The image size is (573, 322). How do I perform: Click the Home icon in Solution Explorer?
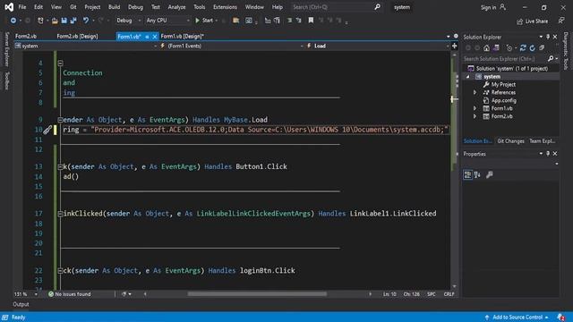click(x=486, y=47)
